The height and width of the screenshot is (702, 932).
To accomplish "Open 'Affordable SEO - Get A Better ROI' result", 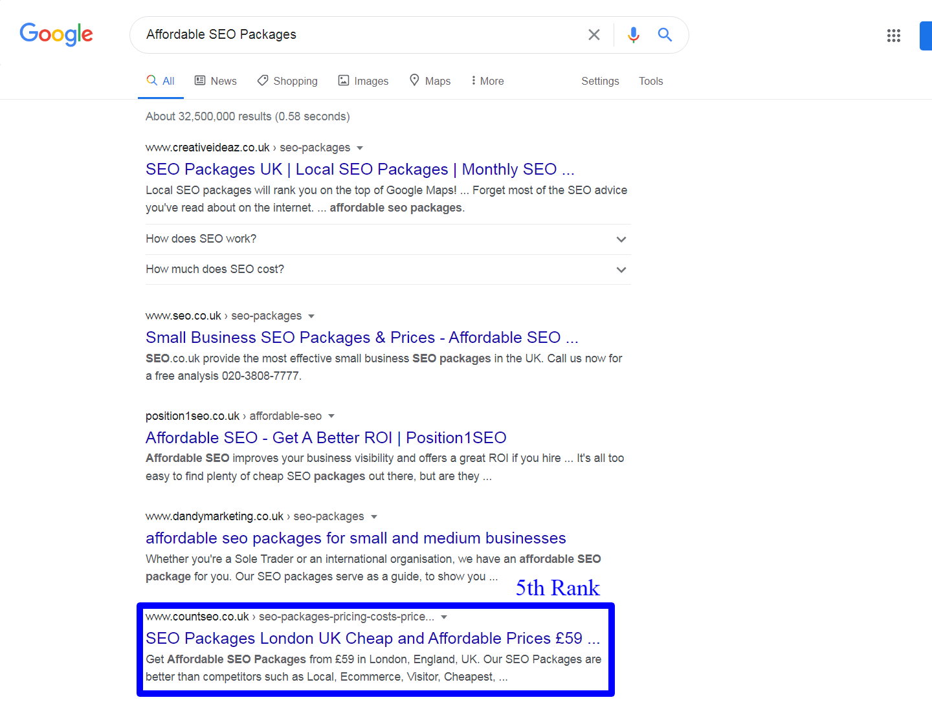I will pyautogui.click(x=326, y=437).
